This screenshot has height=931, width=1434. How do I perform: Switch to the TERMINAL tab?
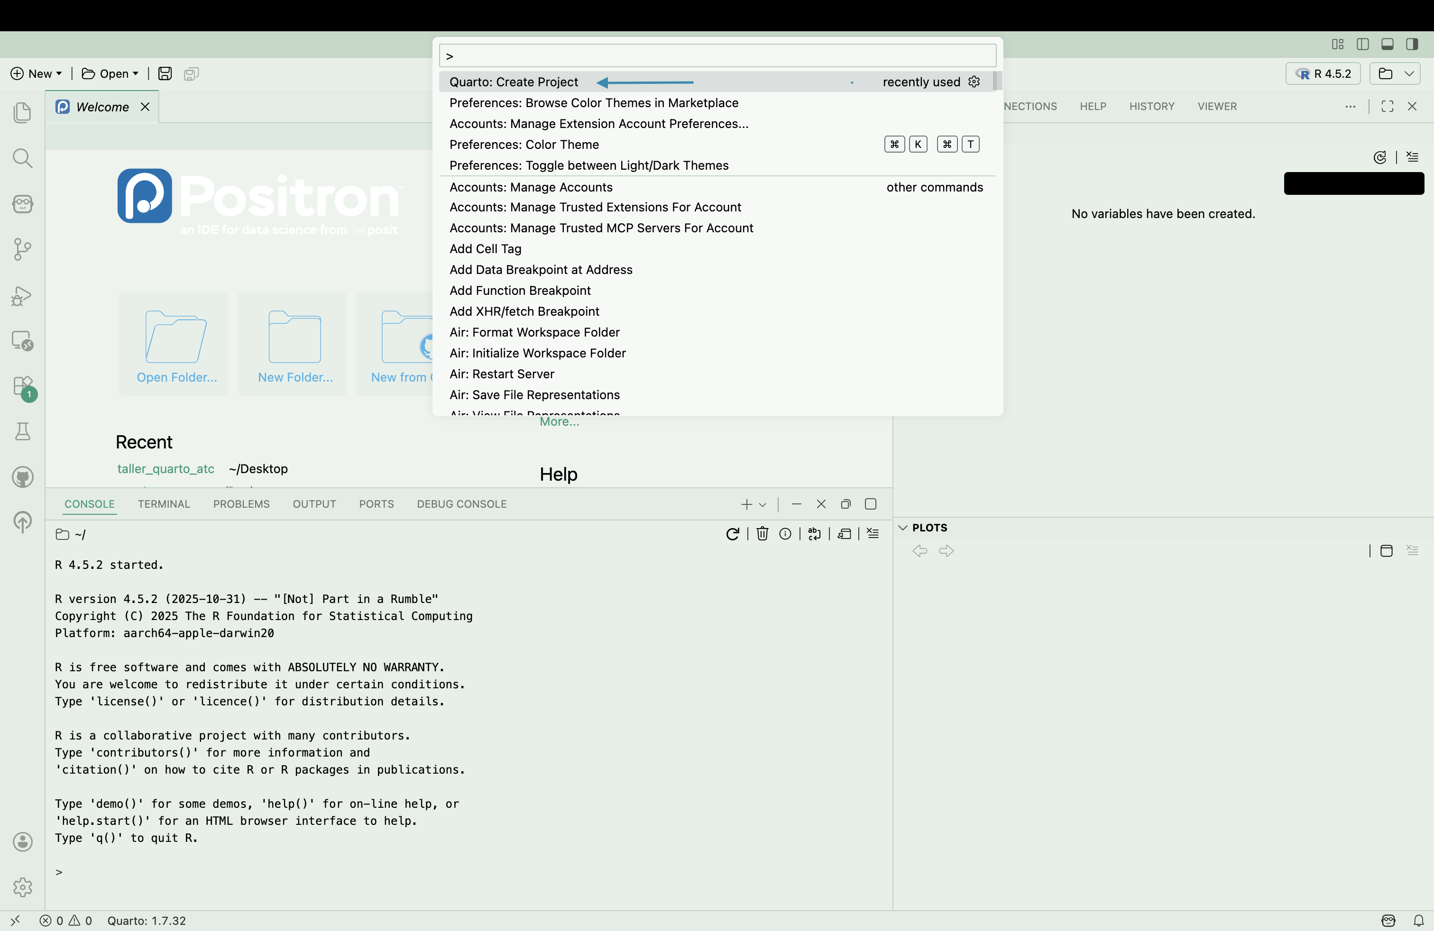coord(163,504)
